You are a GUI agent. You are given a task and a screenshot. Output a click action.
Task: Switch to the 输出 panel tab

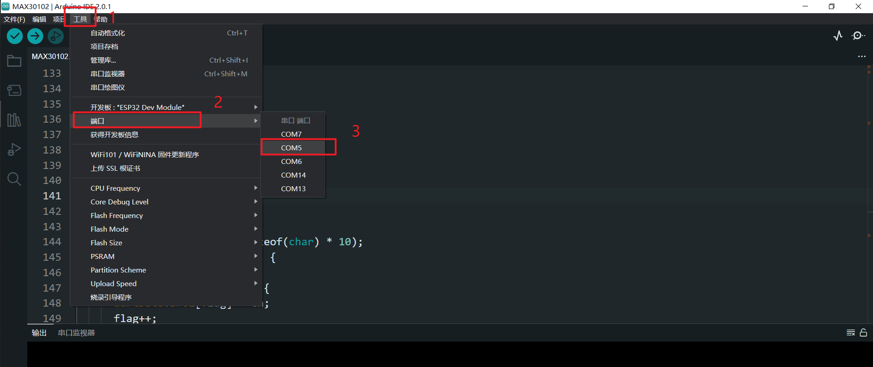[x=39, y=332]
